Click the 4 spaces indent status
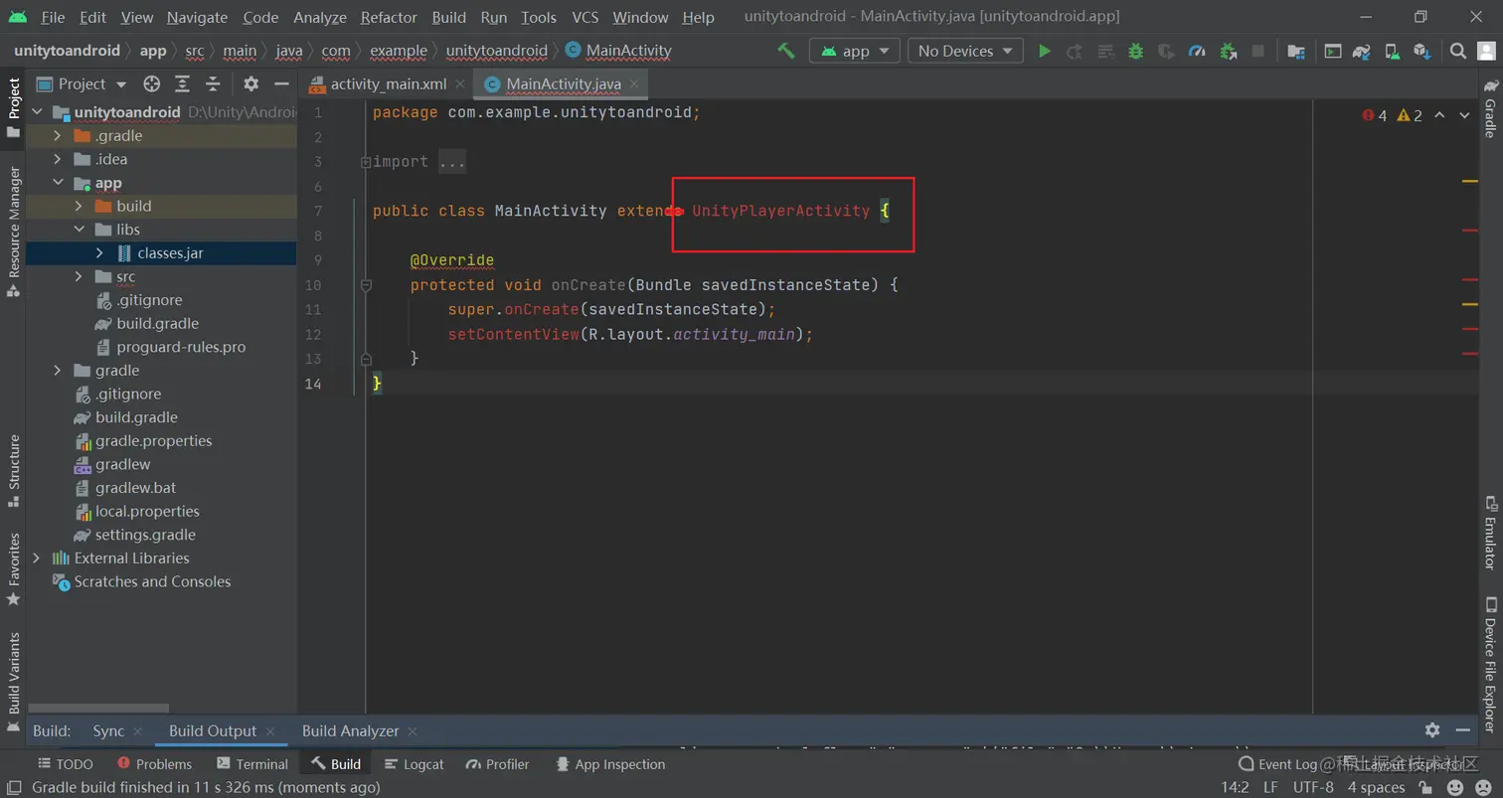 click(x=1376, y=787)
